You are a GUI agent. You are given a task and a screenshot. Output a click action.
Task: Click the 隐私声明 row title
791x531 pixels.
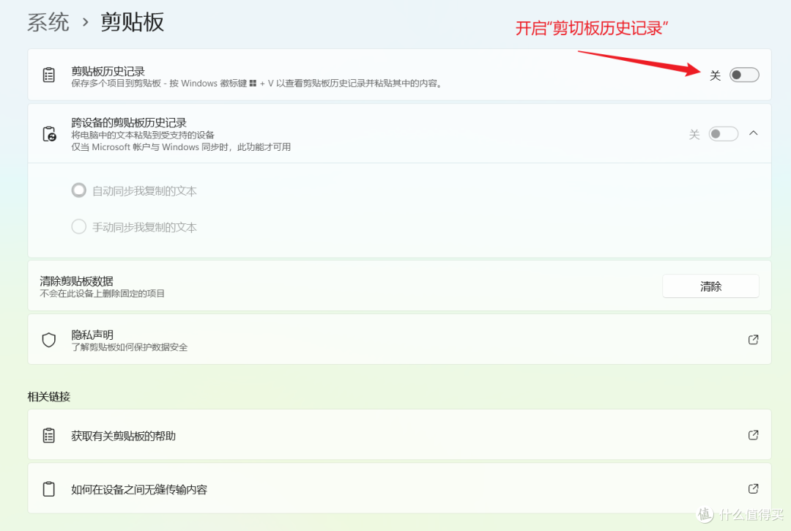coord(92,334)
